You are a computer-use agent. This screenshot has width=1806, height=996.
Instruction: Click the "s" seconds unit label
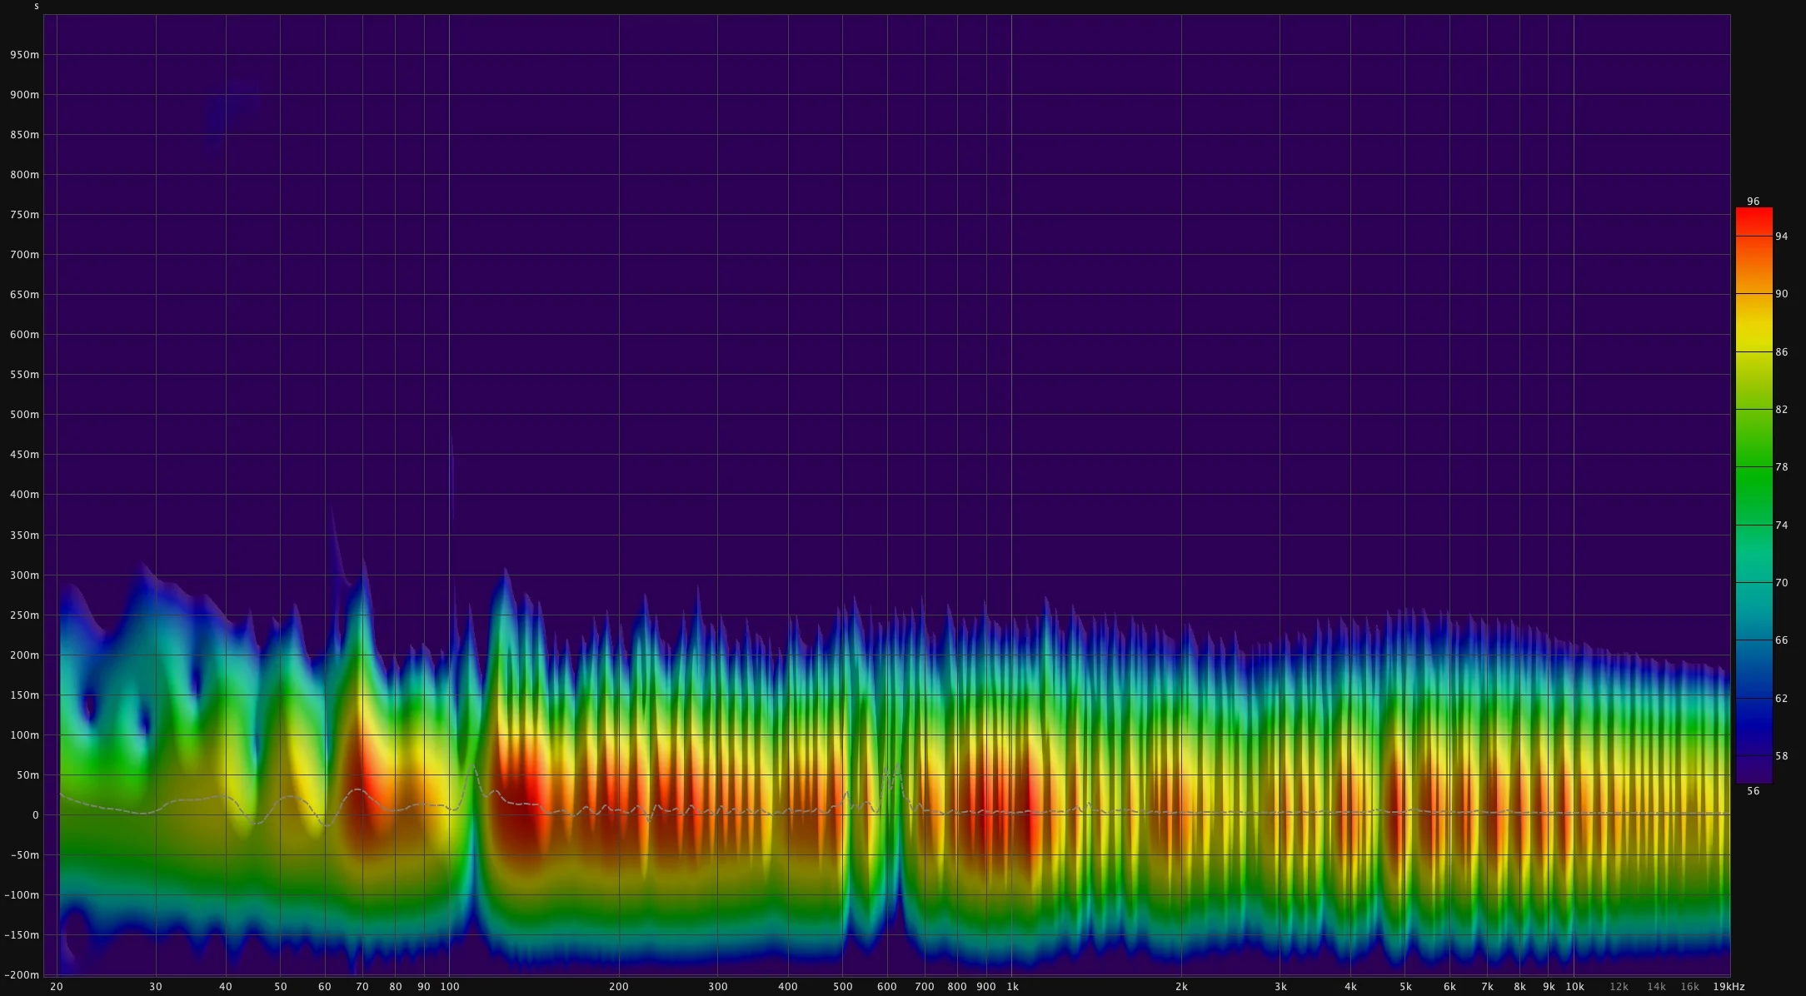point(37,6)
